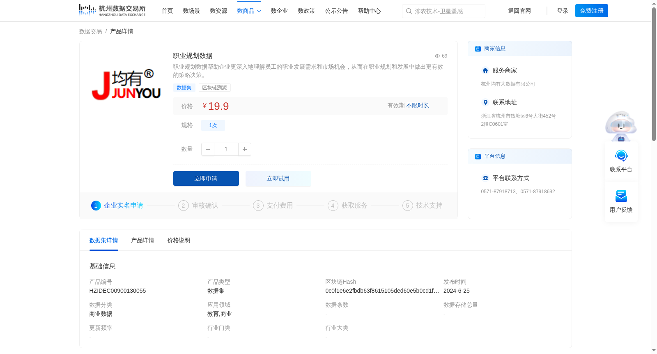Image resolution: width=657 pixels, height=354 pixels.
Task: Click the scrollbar down arrow
Action: 654,351
